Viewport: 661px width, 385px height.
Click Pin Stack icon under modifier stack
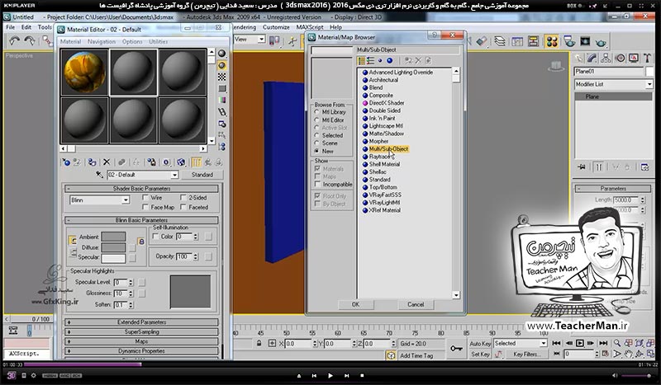582,167
